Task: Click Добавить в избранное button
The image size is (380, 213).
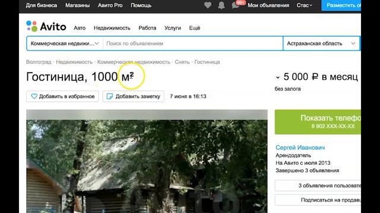Action: coord(62,96)
